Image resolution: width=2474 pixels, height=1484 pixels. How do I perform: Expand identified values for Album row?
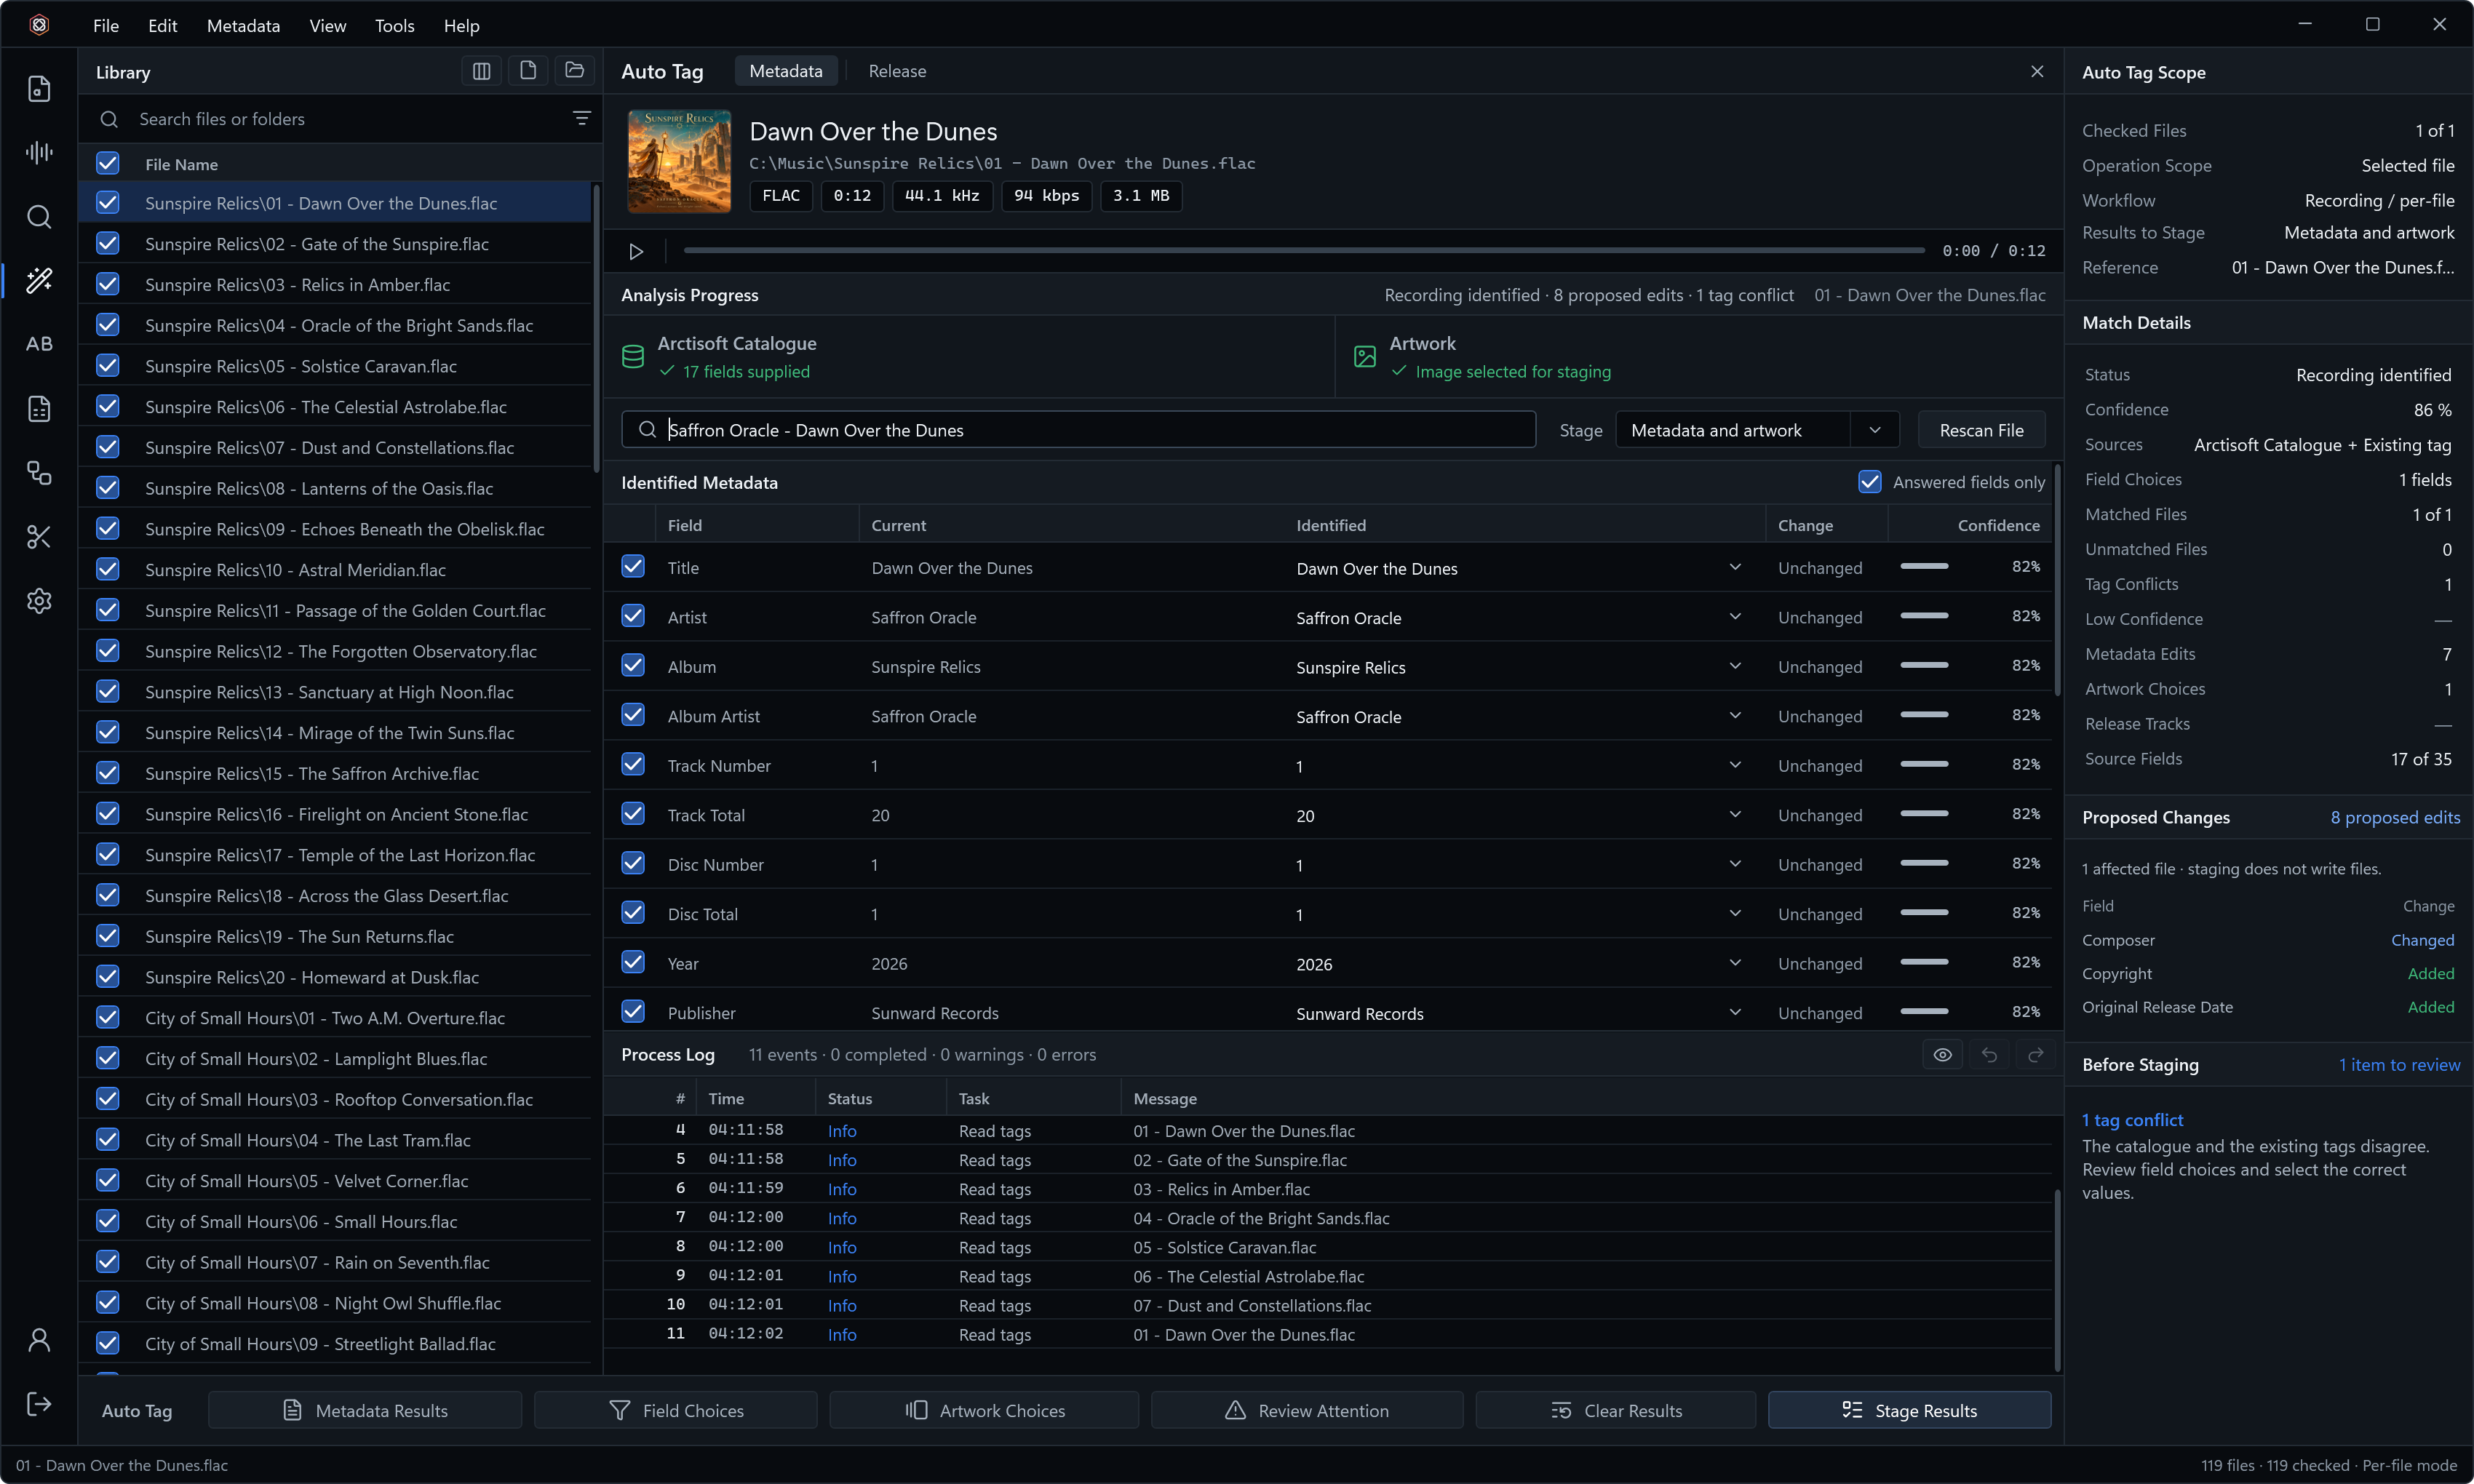point(1735,666)
